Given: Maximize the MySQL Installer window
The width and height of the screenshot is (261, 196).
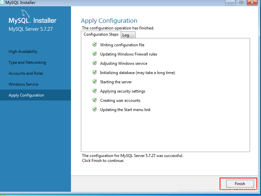Looking at the screenshot, I should [x=241, y=3].
